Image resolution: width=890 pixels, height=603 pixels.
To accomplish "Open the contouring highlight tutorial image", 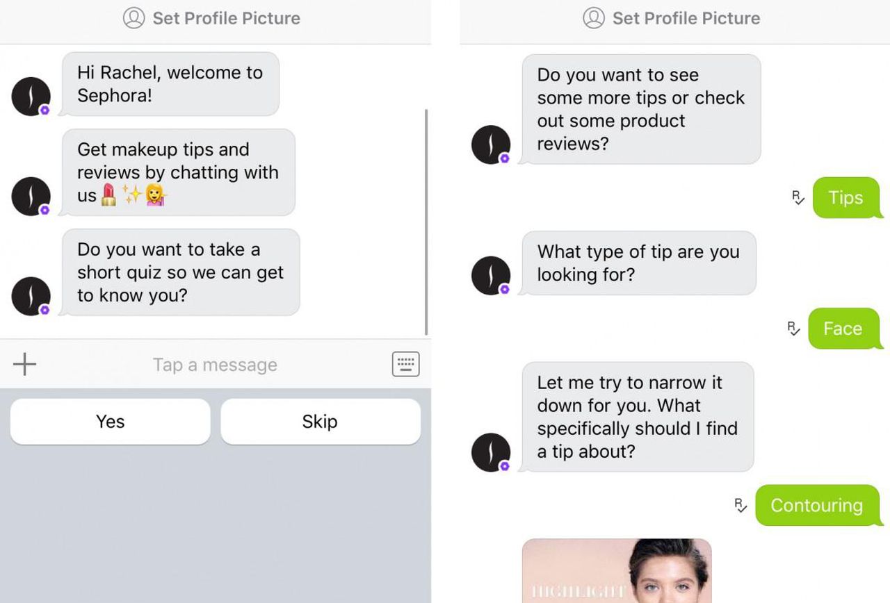I will tap(616, 573).
